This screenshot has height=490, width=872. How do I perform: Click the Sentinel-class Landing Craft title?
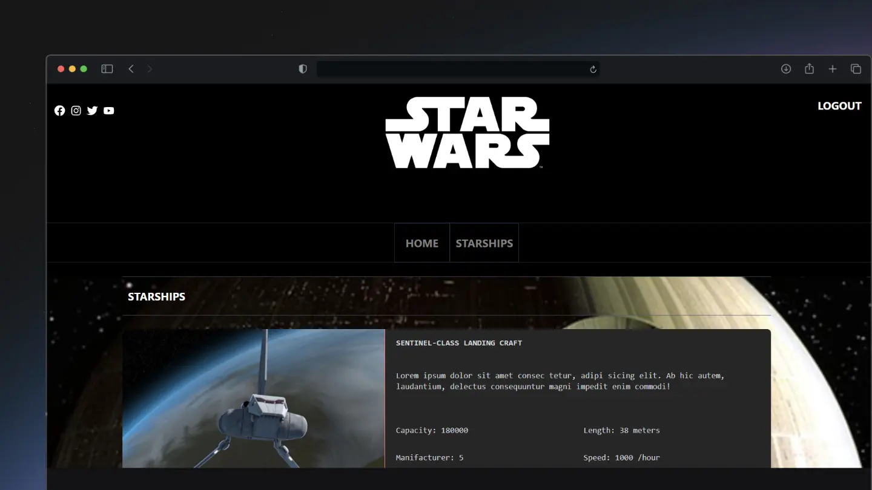pos(458,343)
